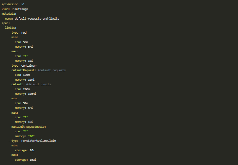Click the #default limits comment

pos(39,84)
